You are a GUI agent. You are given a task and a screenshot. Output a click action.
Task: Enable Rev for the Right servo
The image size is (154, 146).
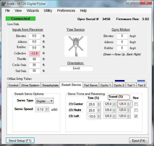pos(136,110)
